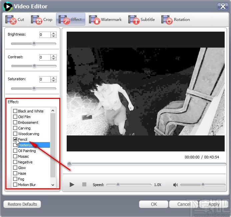Select the Subtitle T icon

[x=134, y=20]
